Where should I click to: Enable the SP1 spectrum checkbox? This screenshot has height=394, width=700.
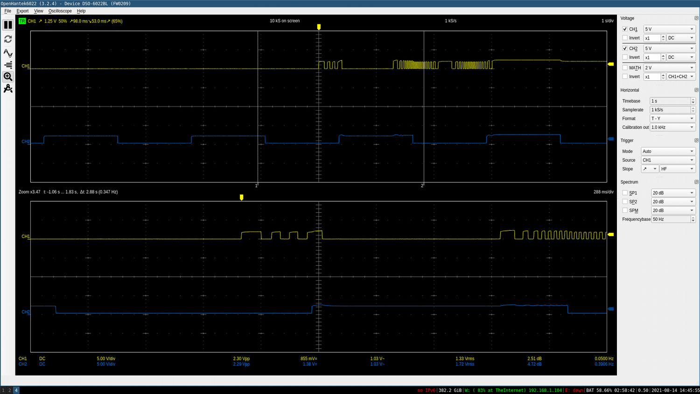click(625, 193)
